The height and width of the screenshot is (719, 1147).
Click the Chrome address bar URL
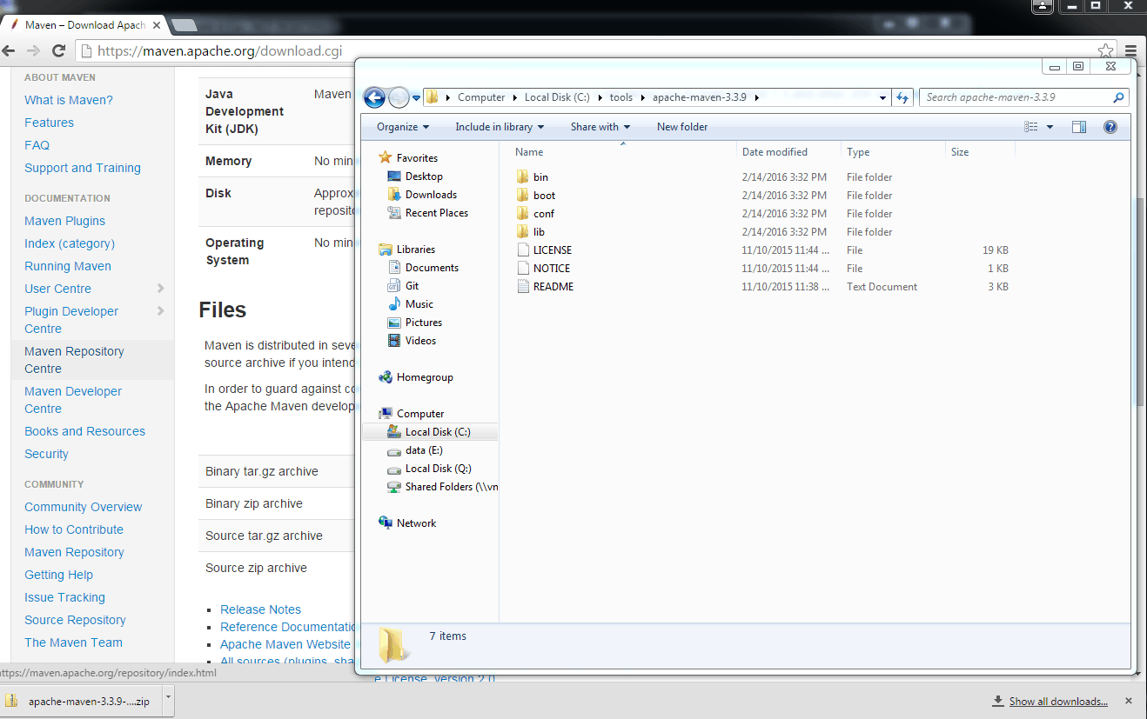[x=219, y=51]
